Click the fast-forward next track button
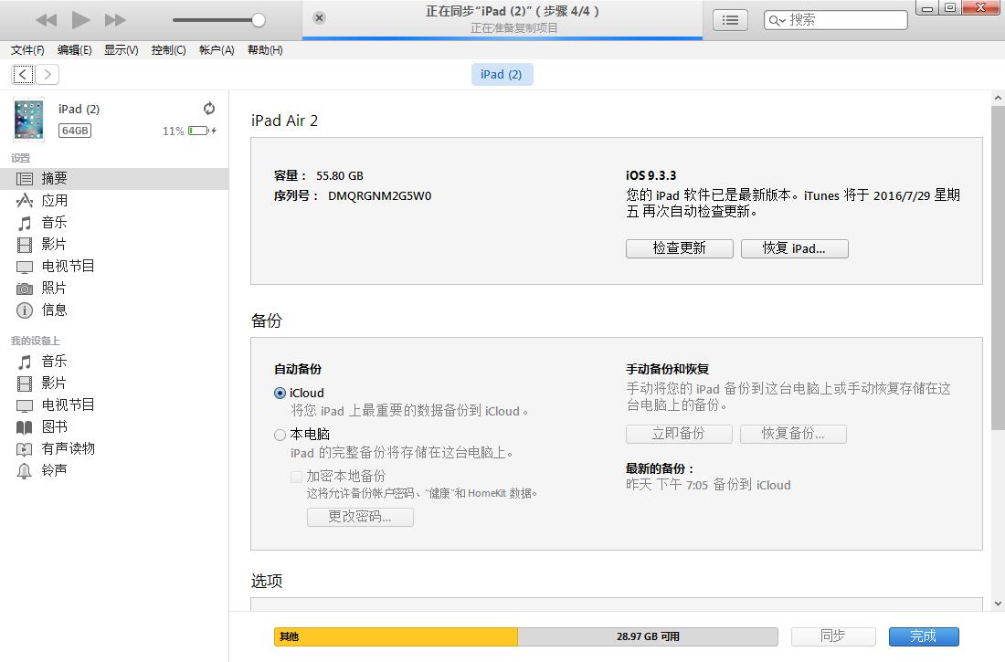The image size is (1005, 662). 115,20
